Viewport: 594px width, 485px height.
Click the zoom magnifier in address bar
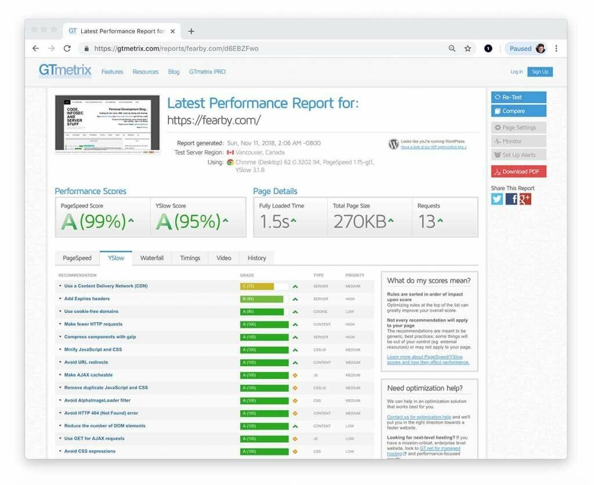452,49
